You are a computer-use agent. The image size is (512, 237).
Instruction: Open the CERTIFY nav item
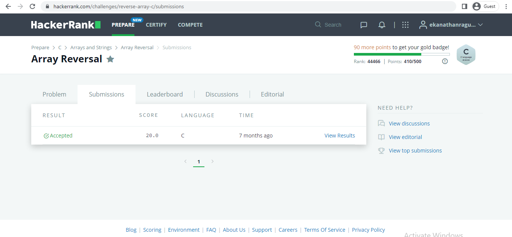[156, 25]
